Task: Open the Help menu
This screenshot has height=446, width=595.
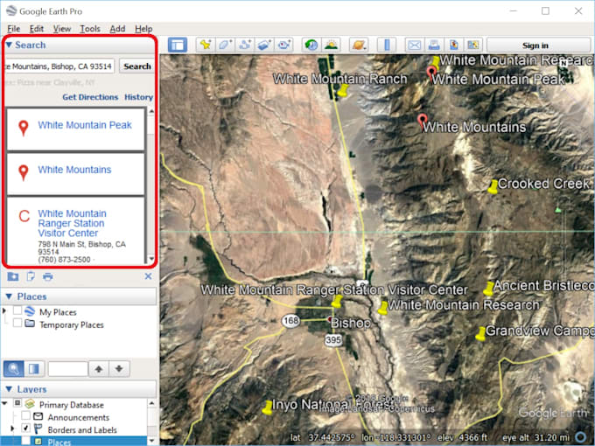Action: [x=143, y=29]
